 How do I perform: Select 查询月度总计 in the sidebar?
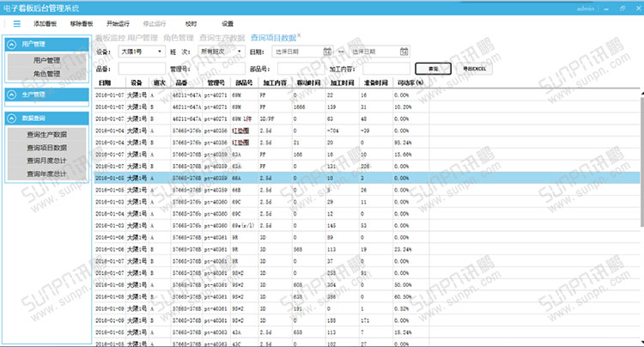click(x=47, y=161)
